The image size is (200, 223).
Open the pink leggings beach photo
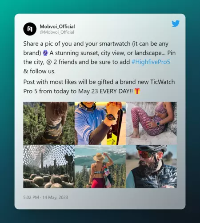(x=151, y=123)
